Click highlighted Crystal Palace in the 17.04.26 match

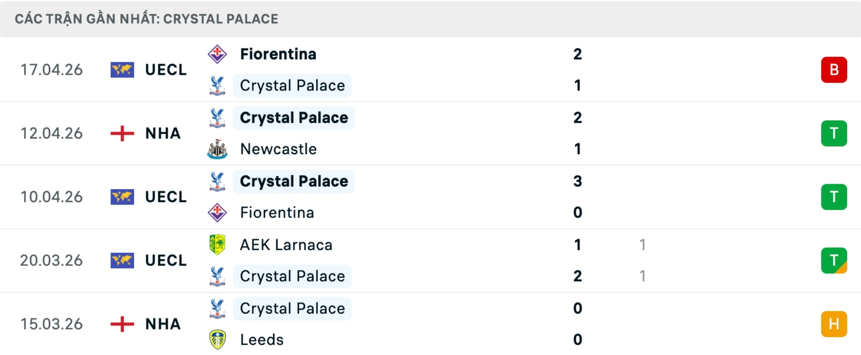(x=292, y=86)
